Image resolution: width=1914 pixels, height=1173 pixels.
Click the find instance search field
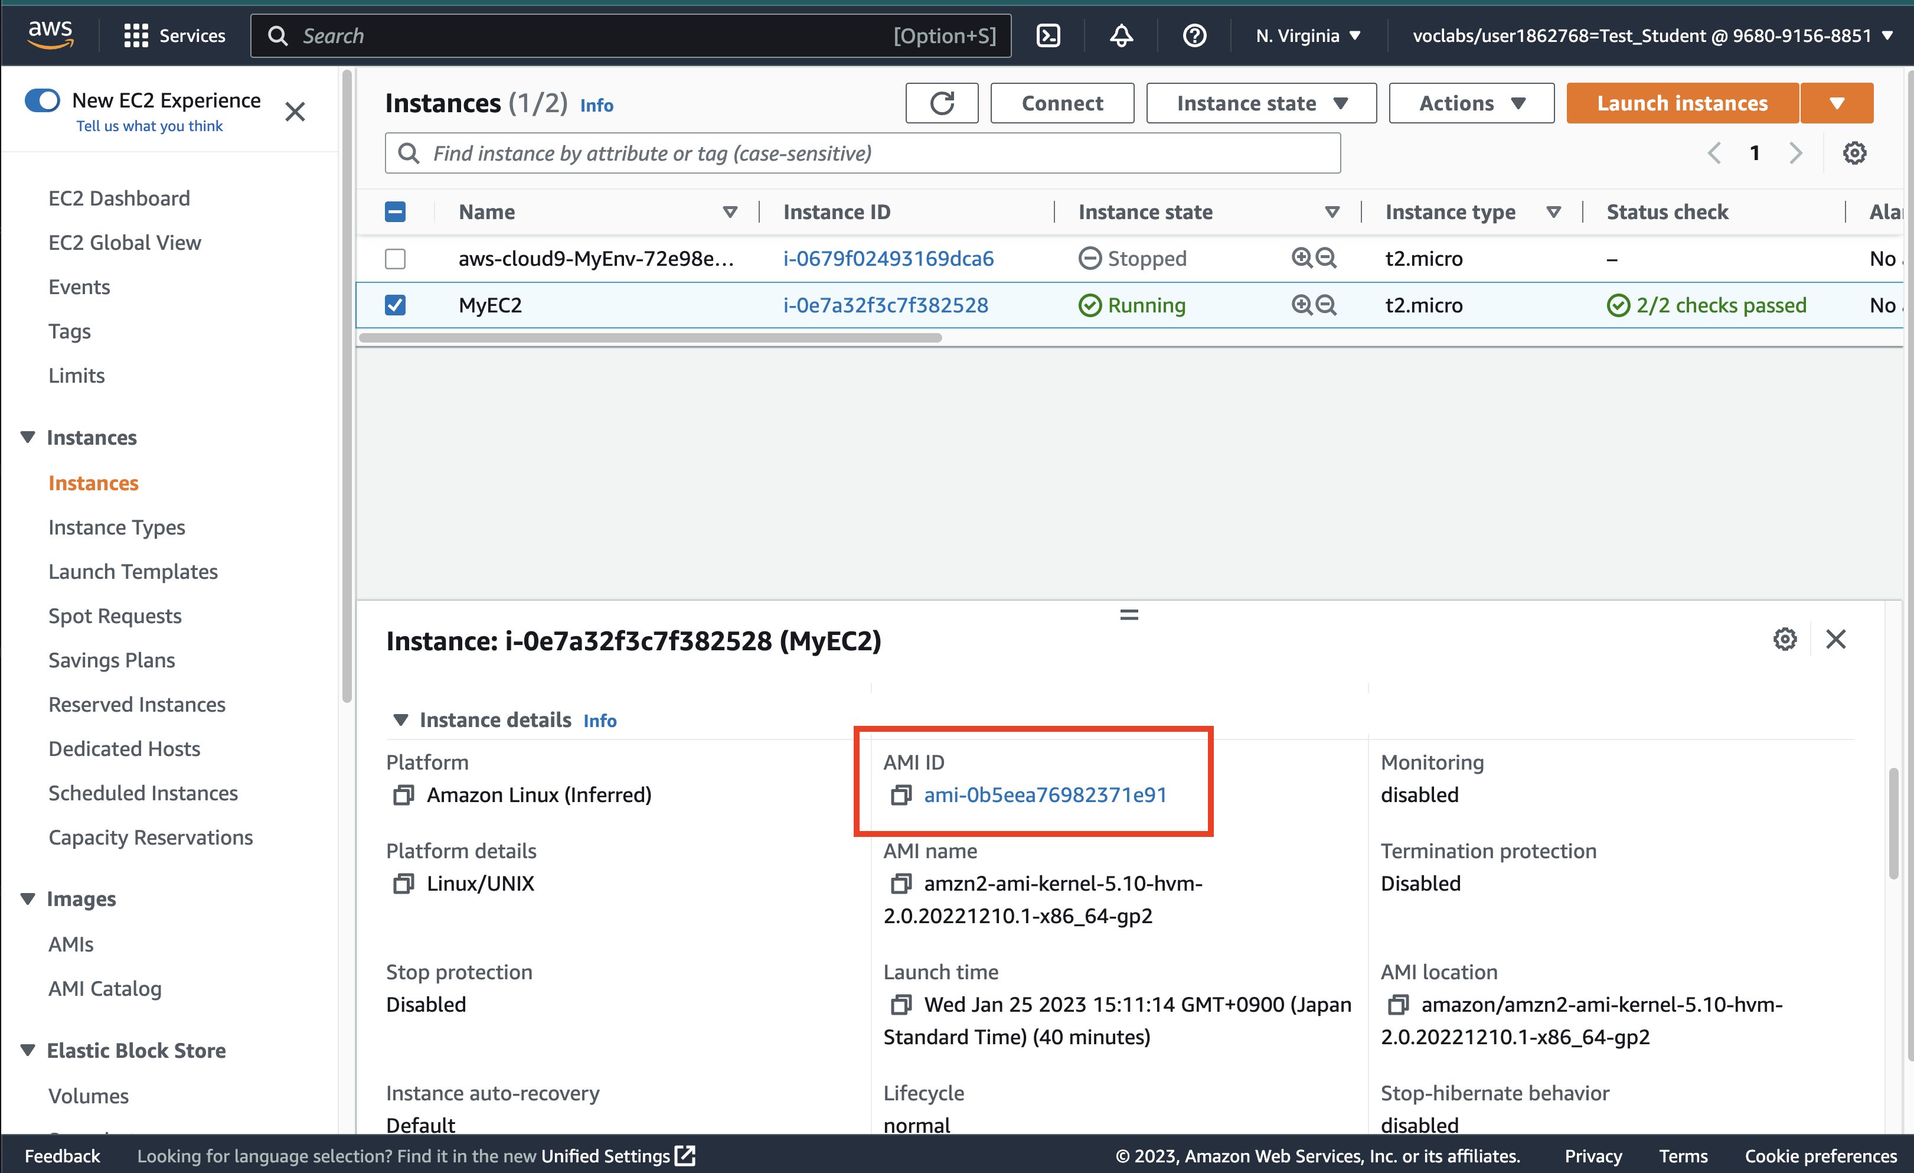tap(854, 153)
